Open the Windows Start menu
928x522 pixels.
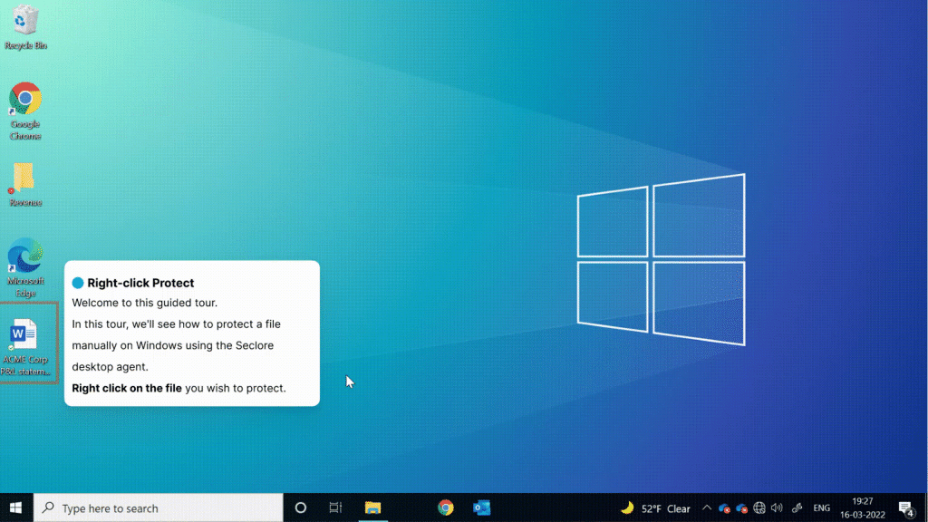point(16,507)
